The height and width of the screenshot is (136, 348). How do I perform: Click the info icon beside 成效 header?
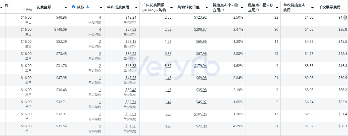tap(73, 7)
